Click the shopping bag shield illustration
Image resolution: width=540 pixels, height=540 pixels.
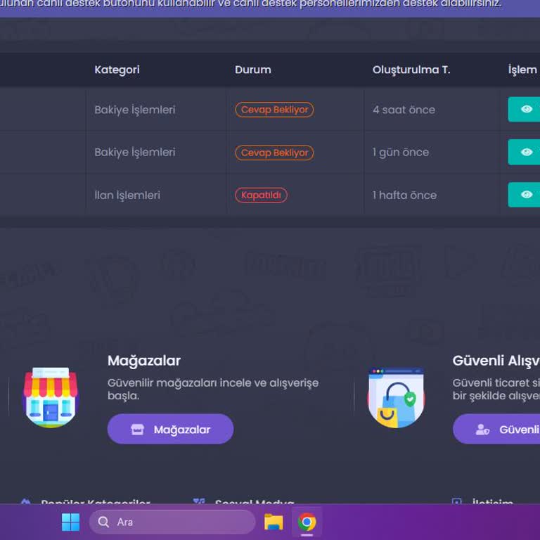(396, 398)
